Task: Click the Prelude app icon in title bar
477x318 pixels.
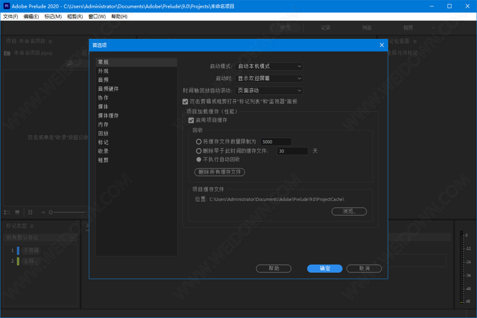Action: tap(6, 6)
